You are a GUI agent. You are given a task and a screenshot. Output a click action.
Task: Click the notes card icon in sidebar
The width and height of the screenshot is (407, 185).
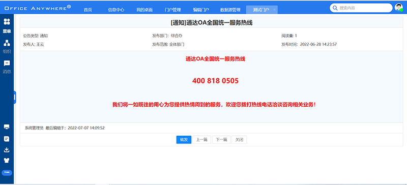7,139
